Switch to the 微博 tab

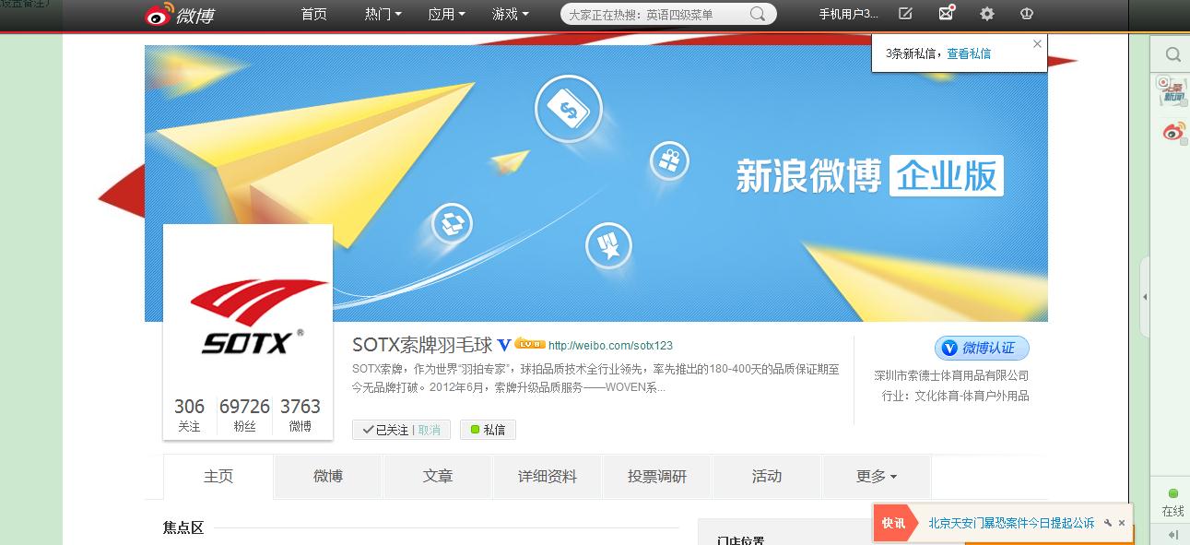point(328,477)
